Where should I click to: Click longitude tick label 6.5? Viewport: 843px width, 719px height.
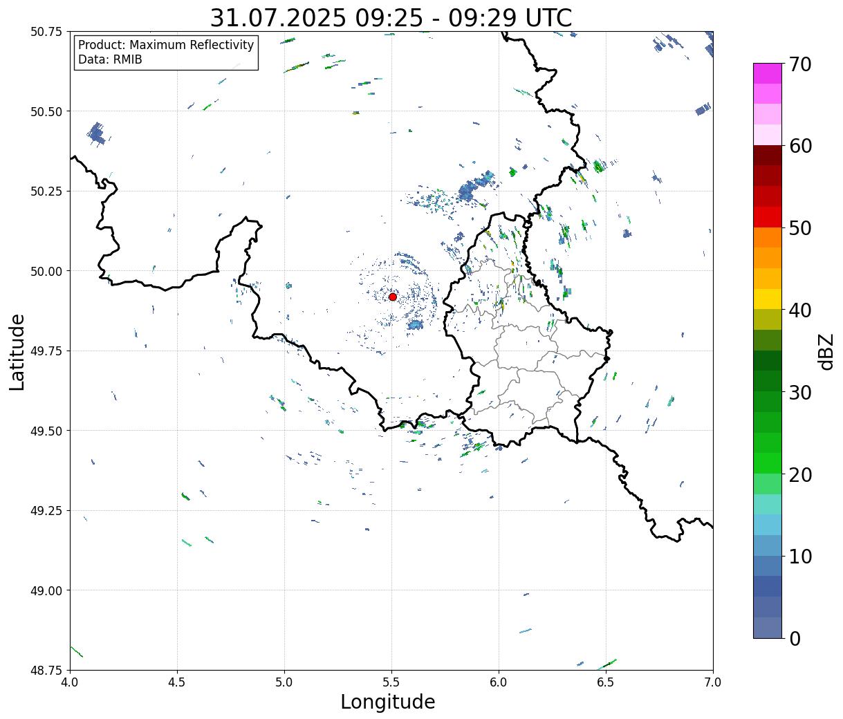[606, 682]
